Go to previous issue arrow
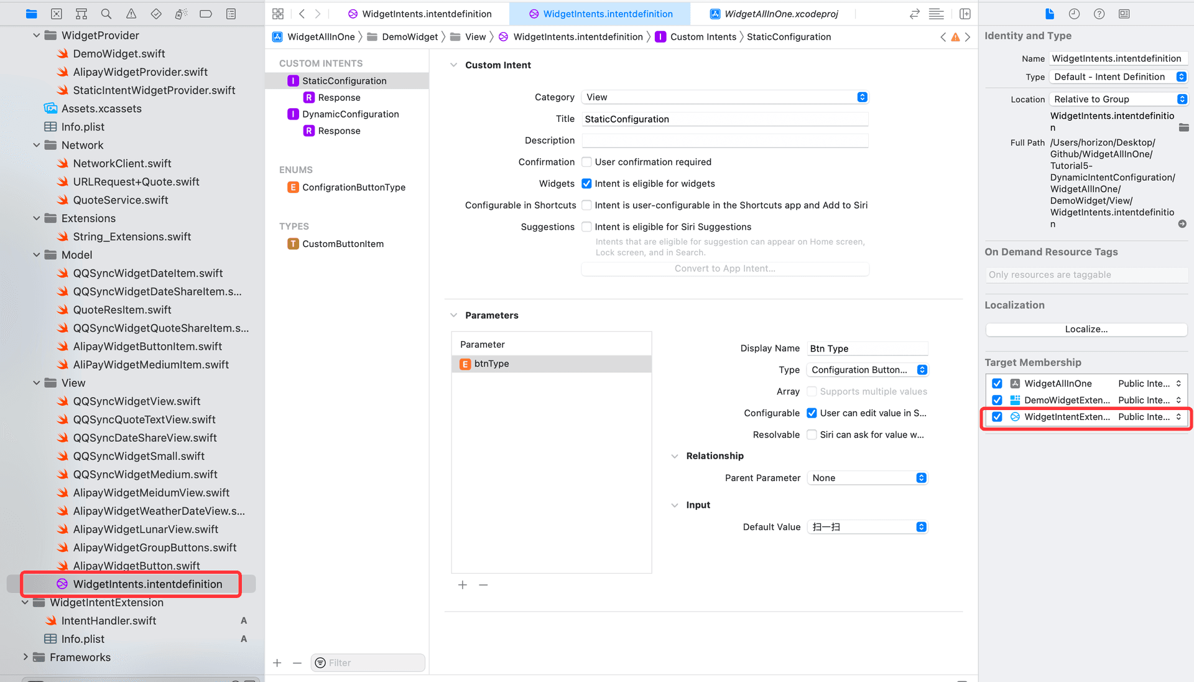Screen dimensions: 1194x682 (943, 37)
